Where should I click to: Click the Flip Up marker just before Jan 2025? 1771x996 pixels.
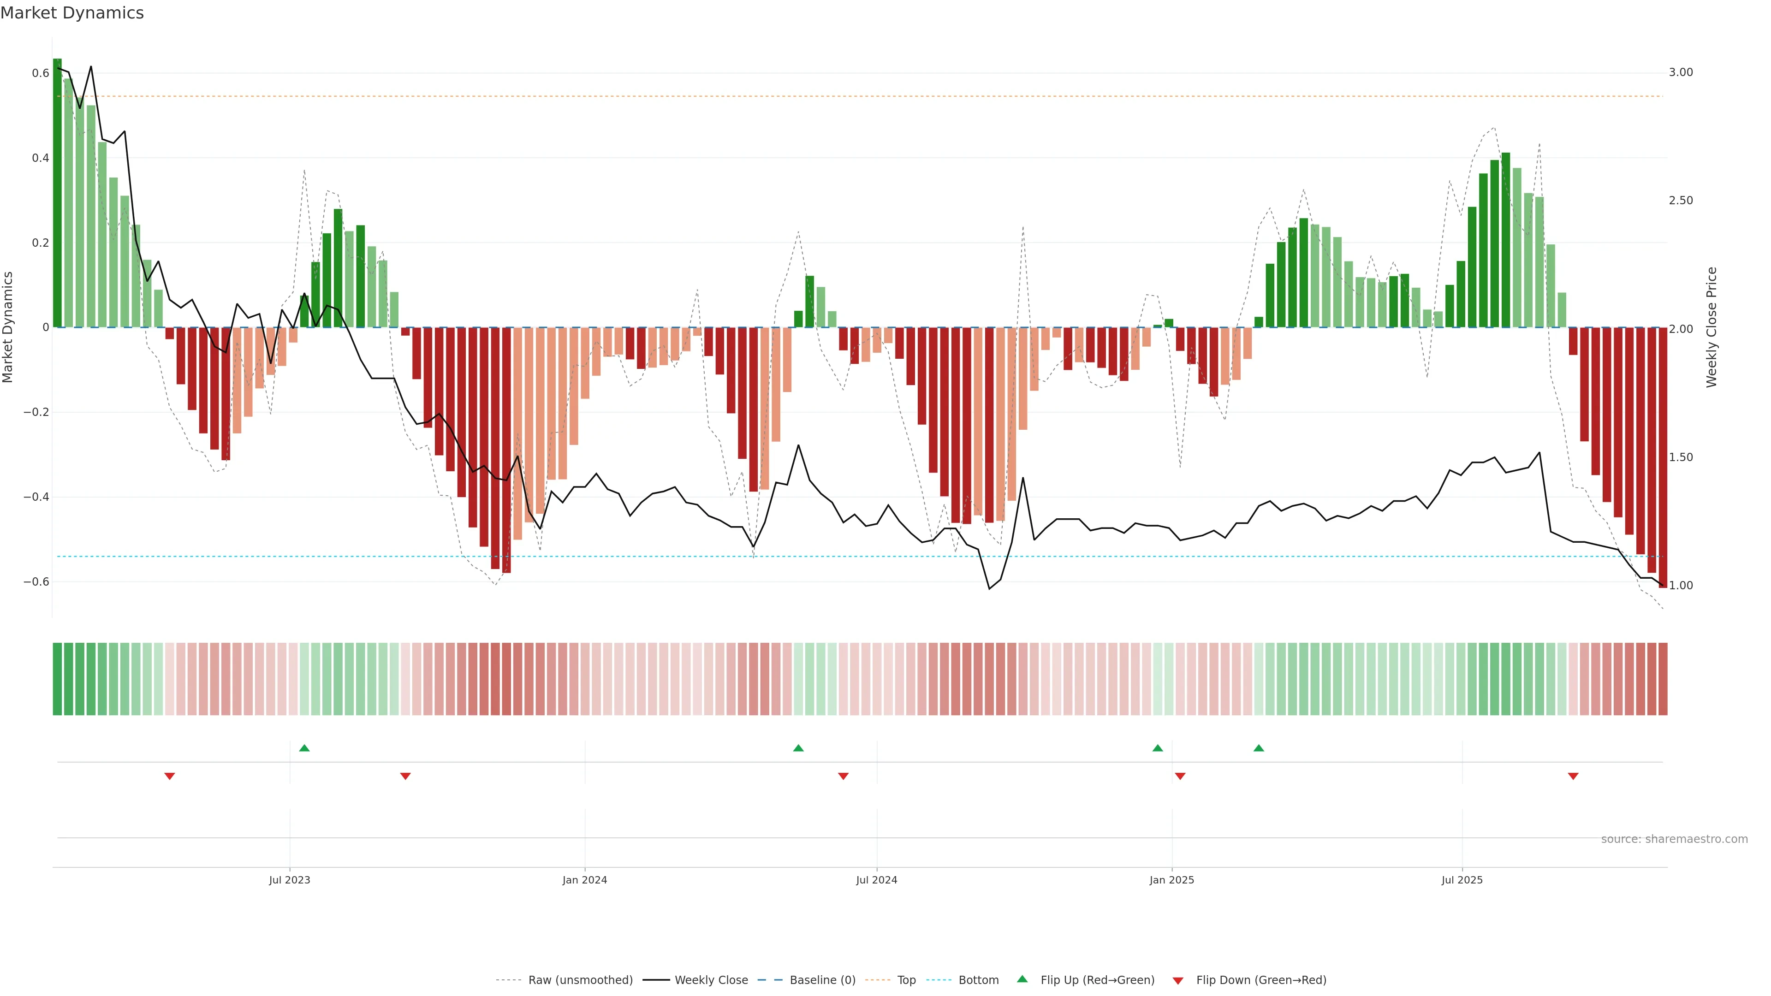[1158, 748]
